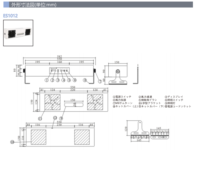This screenshot has height=169, width=197.
Task: Click callout number ③ under front view
Action: point(58,80)
